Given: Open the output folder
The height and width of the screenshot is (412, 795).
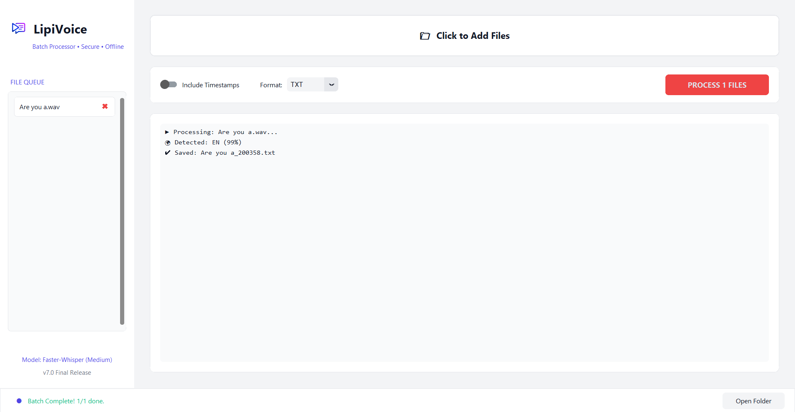Looking at the screenshot, I should (x=753, y=401).
